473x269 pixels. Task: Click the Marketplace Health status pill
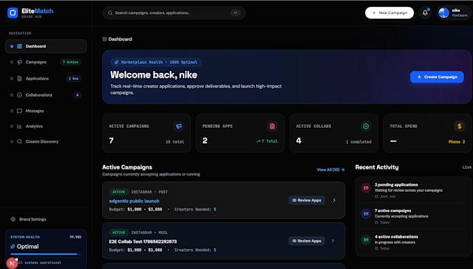click(x=156, y=62)
